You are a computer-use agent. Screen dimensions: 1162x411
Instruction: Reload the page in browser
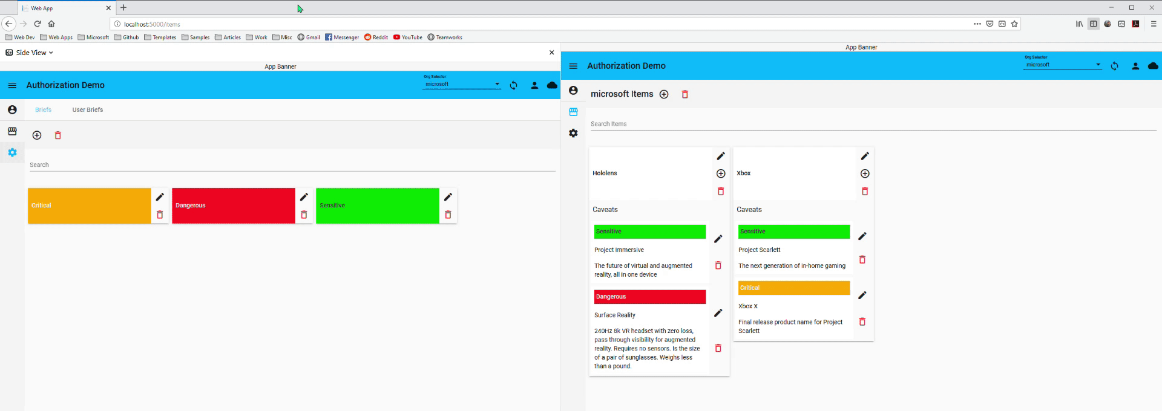38,24
